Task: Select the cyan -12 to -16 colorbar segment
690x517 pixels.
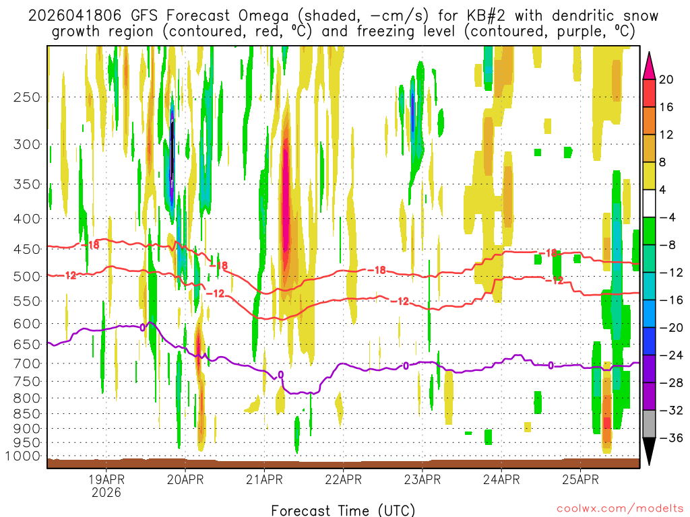Action: tap(649, 286)
